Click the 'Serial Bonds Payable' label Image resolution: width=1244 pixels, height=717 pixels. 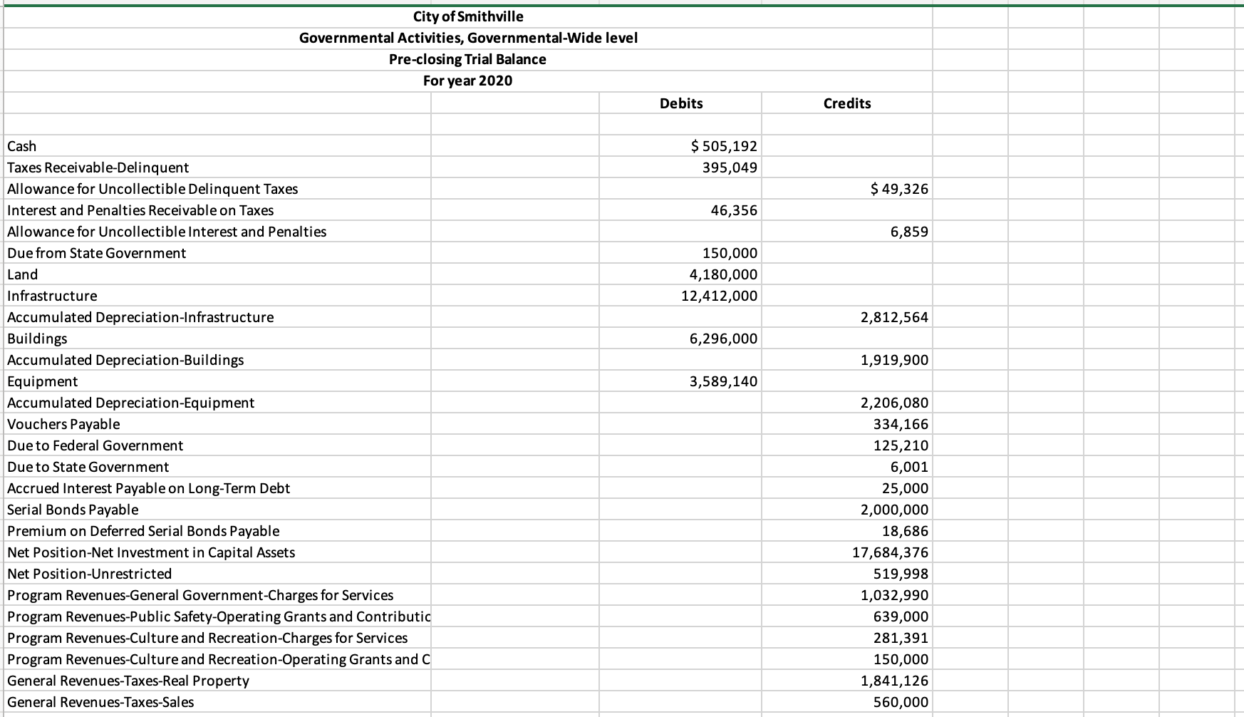pos(73,510)
